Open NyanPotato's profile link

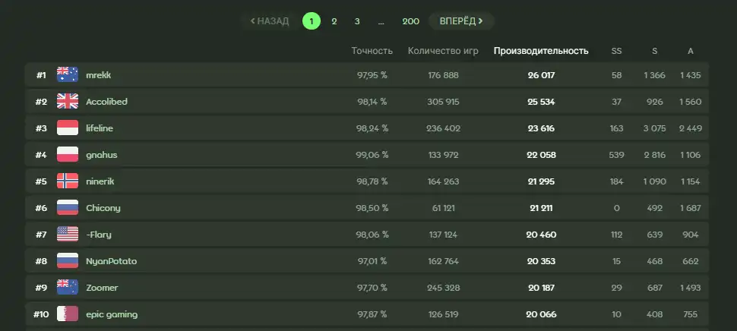(112, 261)
